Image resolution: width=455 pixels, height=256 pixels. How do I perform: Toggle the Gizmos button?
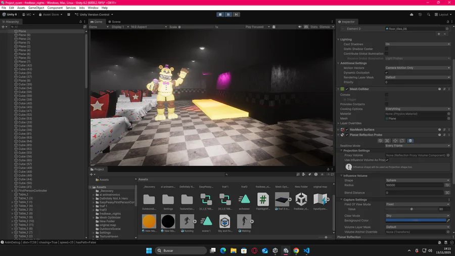pyautogui.click(x=325, y=27)
